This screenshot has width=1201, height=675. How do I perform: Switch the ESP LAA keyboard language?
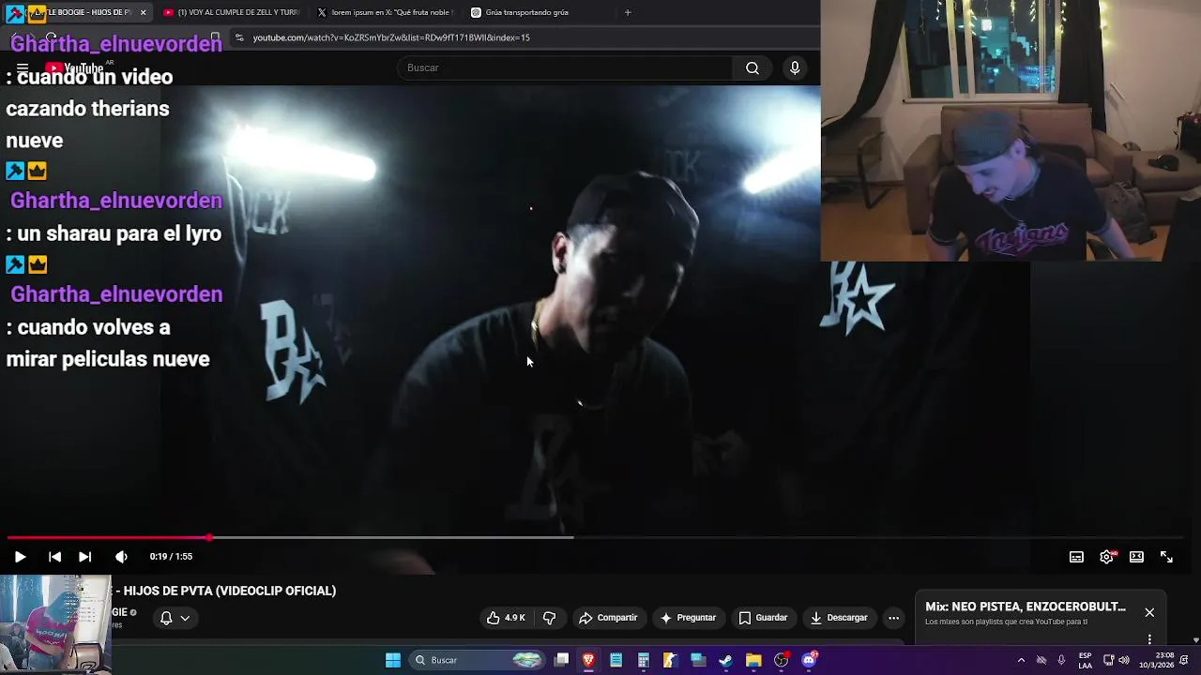[x=1085, y=660]
